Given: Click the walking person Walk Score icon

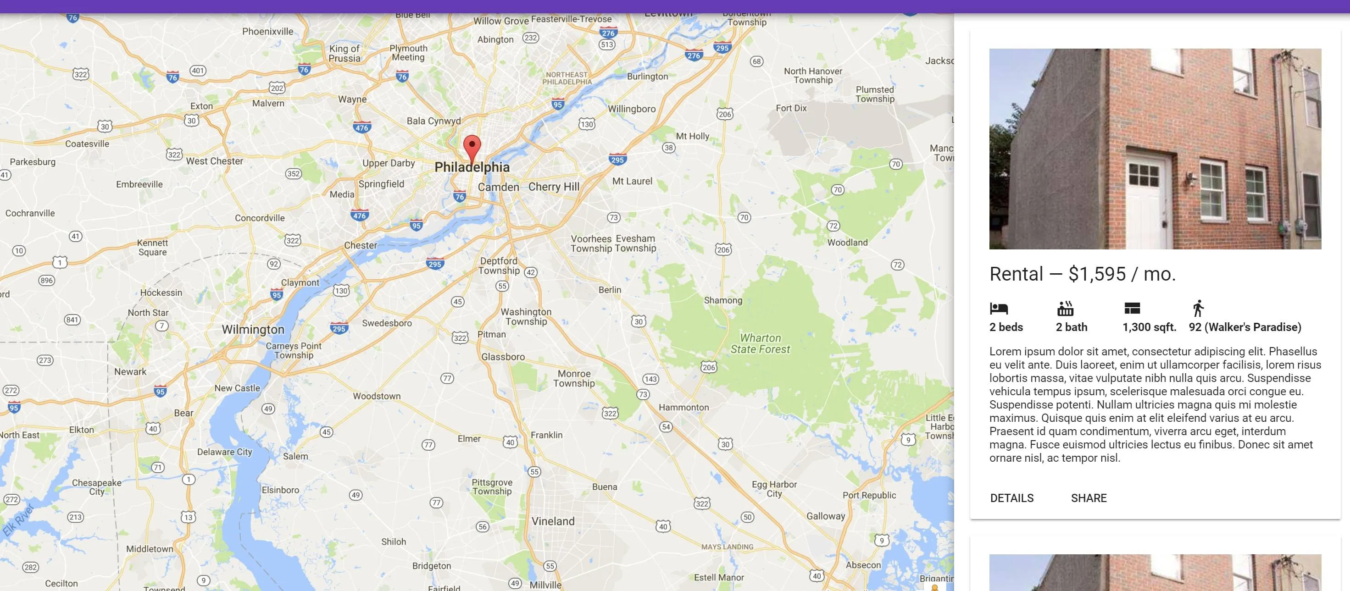Looking at the screenshot, I should pyautogui.click(x=1198, y=308).
